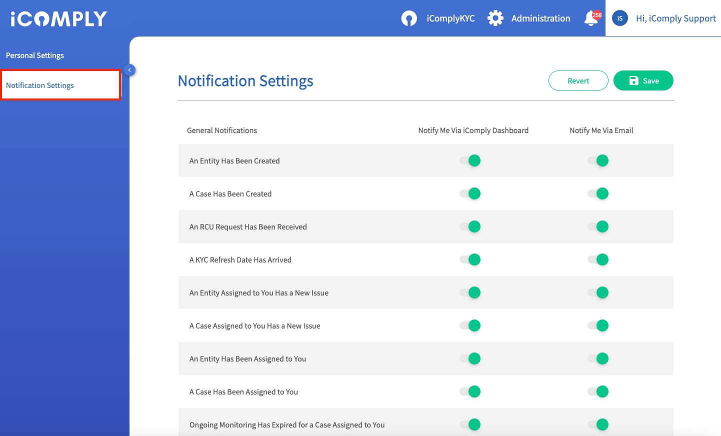The width and height of the screenshot is (721, 436).
Task: Toggle email notification for A Case Has Been Created
Action: (x=598, y=193)
